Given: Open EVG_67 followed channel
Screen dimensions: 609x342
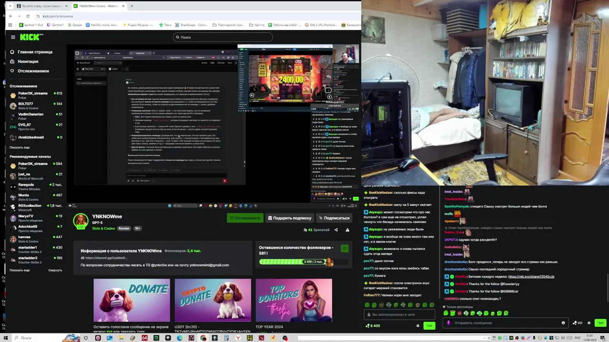Looking at the screenshot, I should (x=36, y=126).
